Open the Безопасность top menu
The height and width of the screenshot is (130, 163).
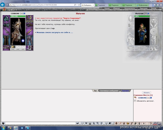coord(130,8)
